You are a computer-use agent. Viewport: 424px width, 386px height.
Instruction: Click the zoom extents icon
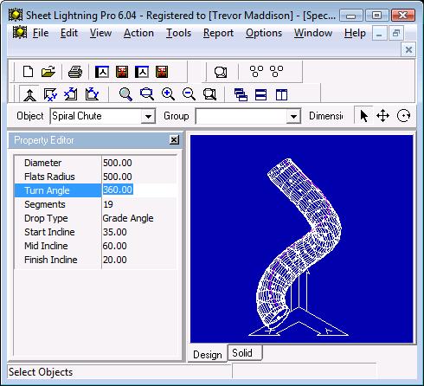209,94
